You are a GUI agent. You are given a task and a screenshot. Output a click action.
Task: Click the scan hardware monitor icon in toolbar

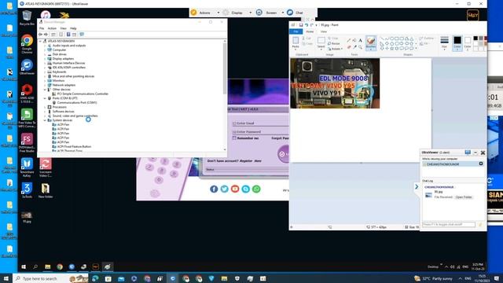[x=82, y=35]
